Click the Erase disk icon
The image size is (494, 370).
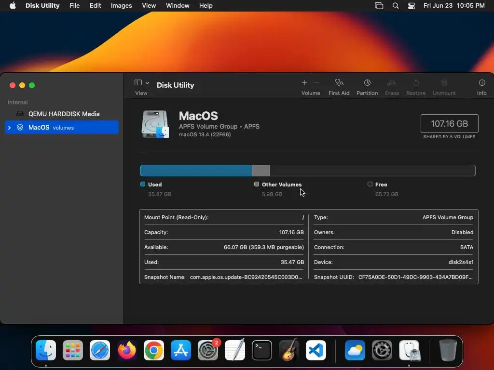pyautogui.click(x=392, y=83)
